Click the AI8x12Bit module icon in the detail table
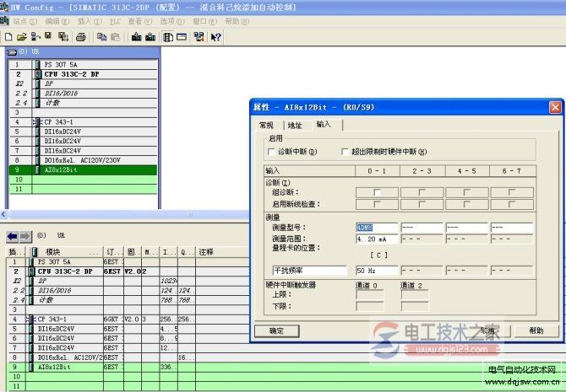566x392 pixels. 31,368
